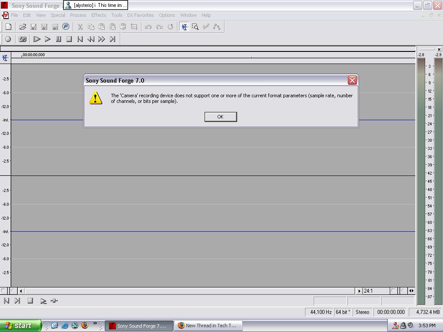443x332 pixels.
Task: Toggle Loop Playback in the transport toolbar
Action: (x=22, y=39)
